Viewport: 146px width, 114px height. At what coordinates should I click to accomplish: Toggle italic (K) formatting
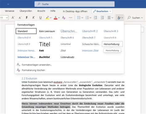click(34, 18)
